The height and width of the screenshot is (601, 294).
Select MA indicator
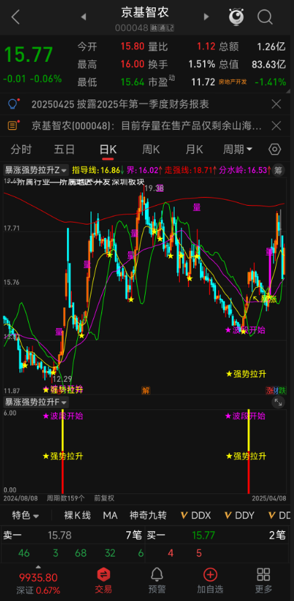[x=110, y=516]
